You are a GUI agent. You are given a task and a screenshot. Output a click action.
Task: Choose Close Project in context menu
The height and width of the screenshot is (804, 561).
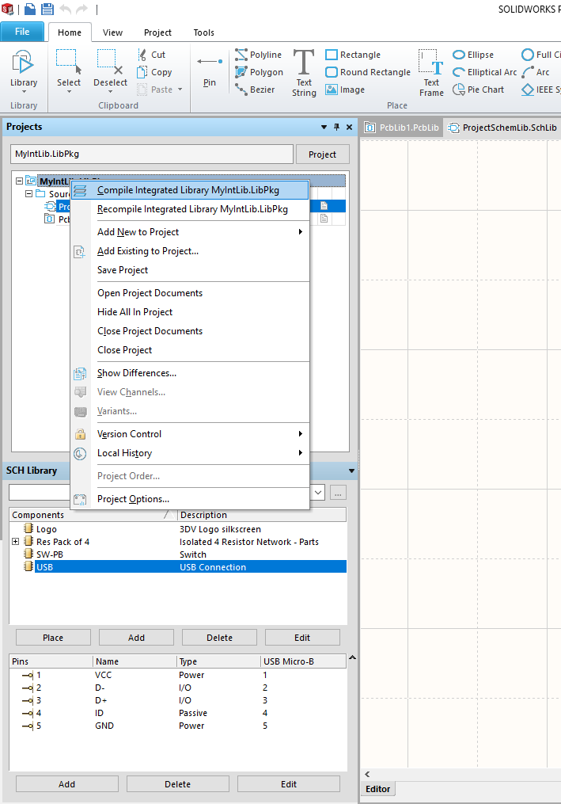[190, 350]
